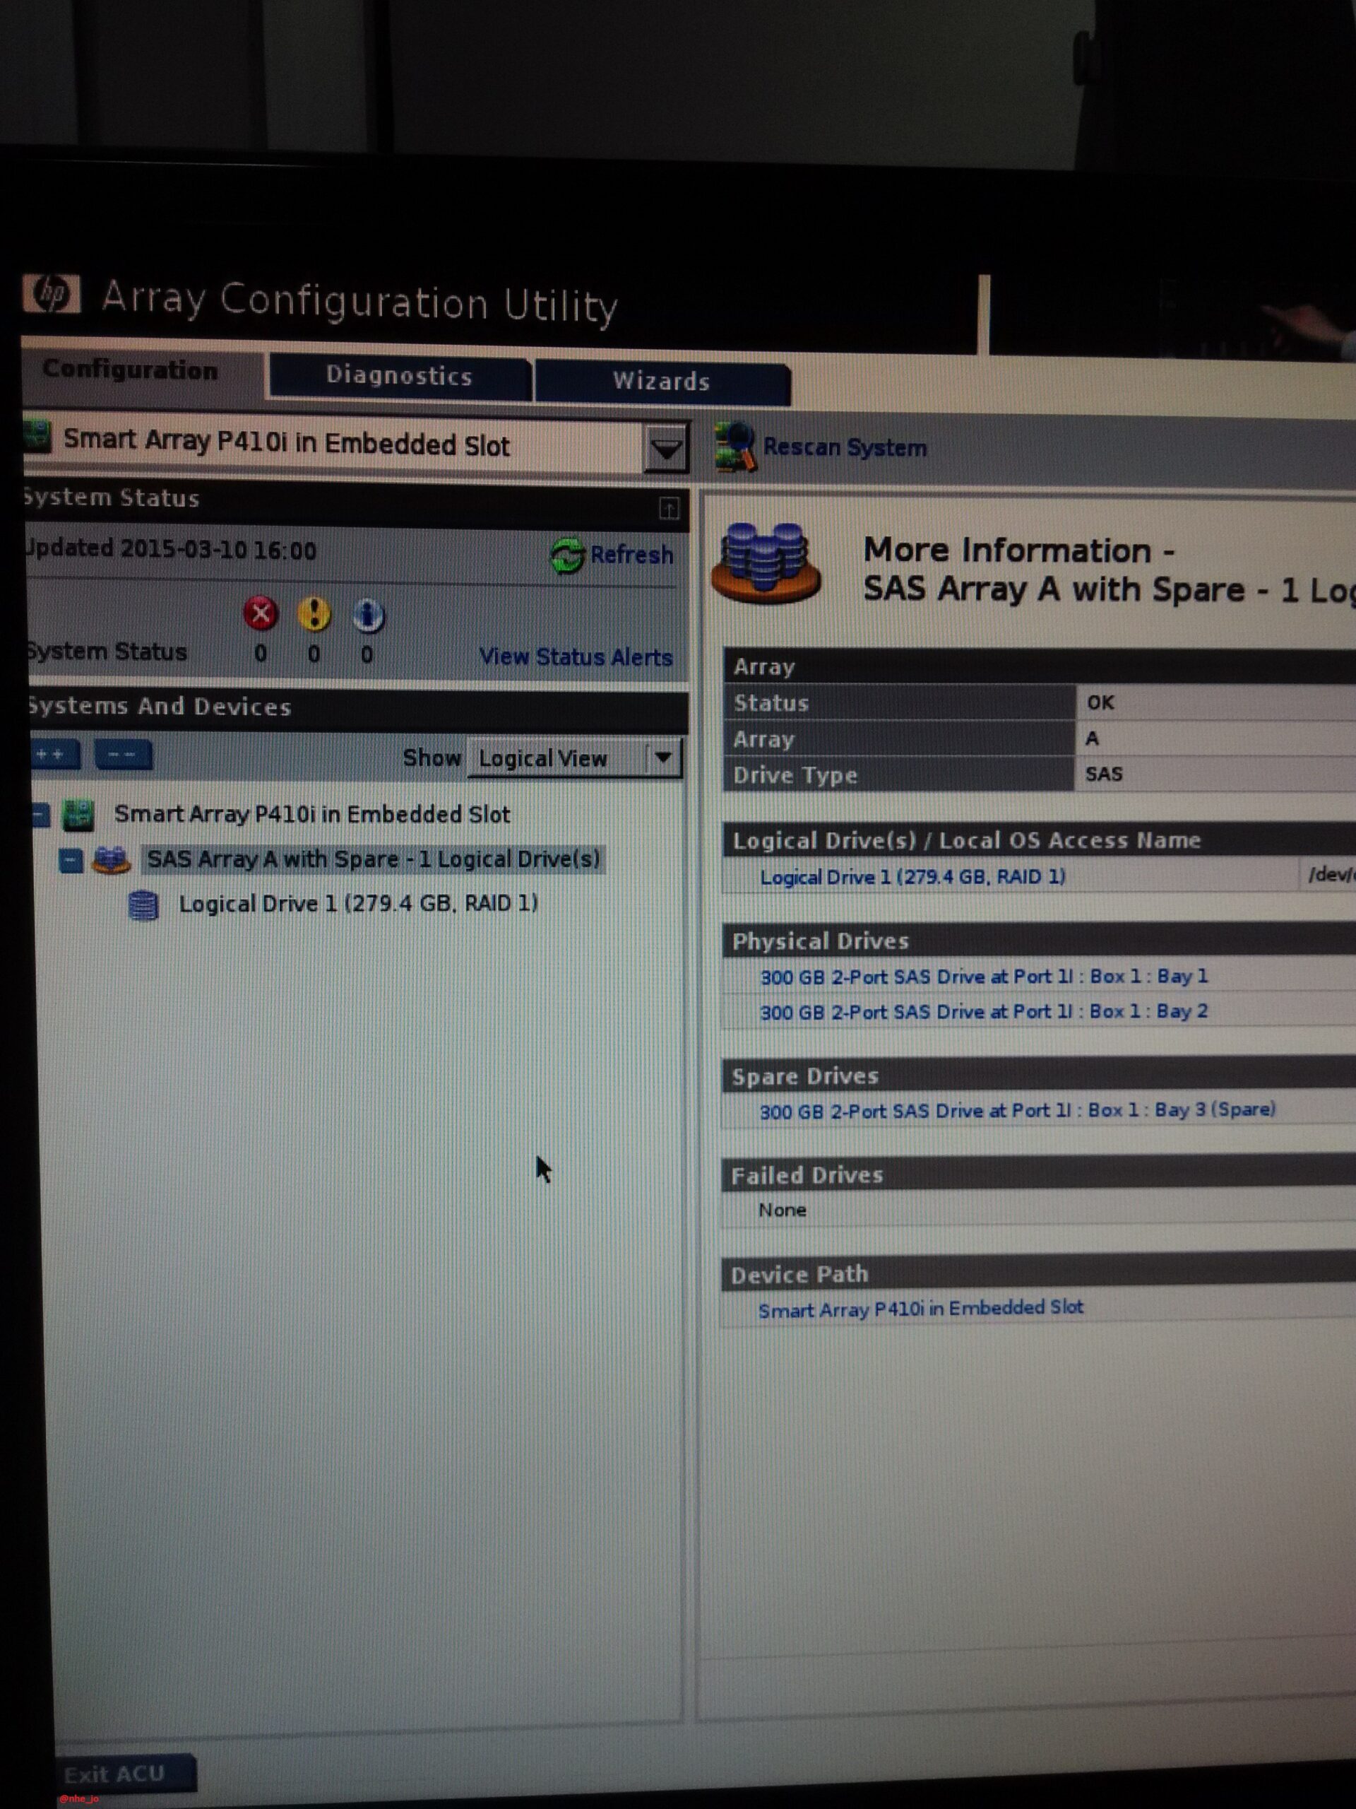Click the blue informational status icon
The image size is (1356, 1809).
[368, 615]
